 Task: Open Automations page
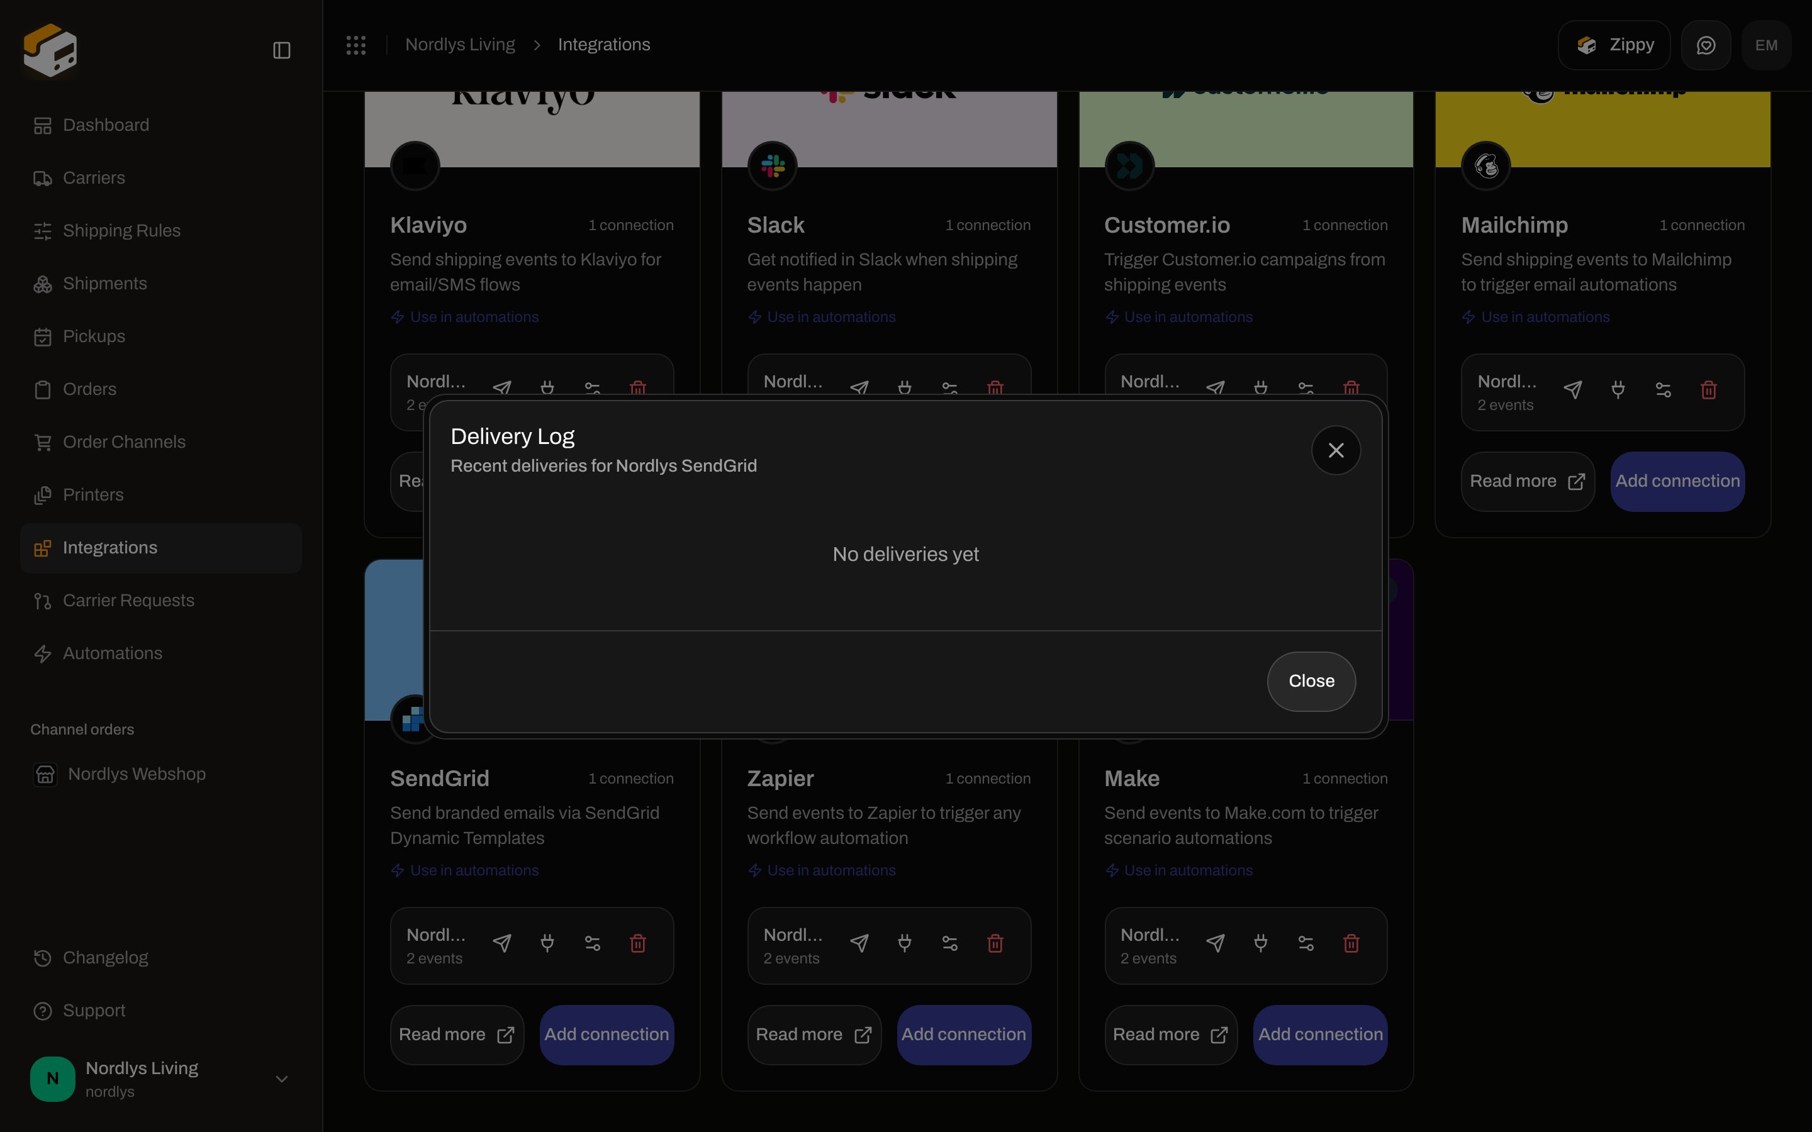click(161, 653)
